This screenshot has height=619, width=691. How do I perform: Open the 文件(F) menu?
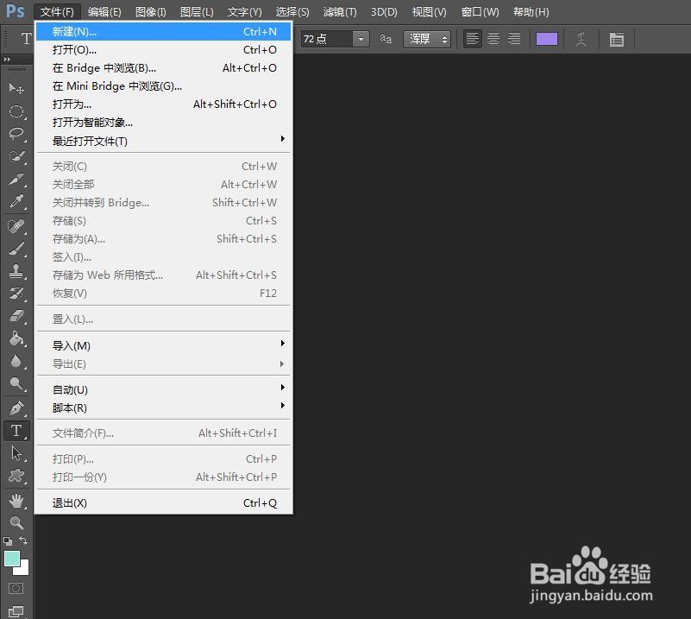[x=57, y=12]
